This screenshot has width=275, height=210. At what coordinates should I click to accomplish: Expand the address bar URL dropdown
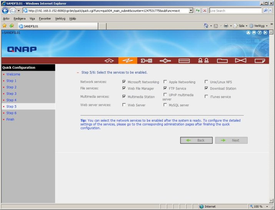tap(191, 10)
